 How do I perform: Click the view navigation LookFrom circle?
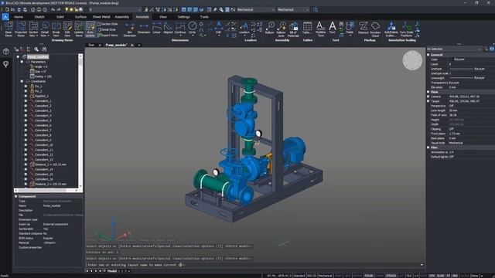pyautogui.click(x=412, y=60)
